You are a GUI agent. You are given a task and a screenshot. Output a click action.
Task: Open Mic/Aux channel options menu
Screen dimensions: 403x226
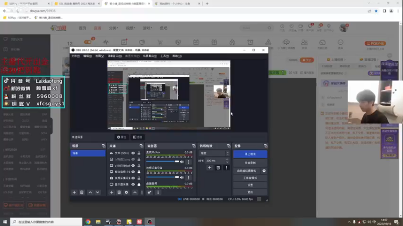click(188, 162)
